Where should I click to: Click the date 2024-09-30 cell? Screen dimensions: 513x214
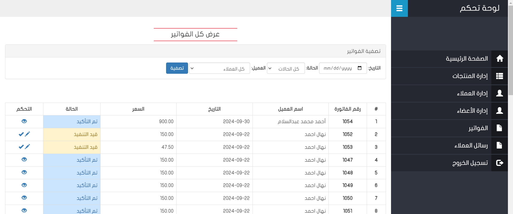(215, 122)
